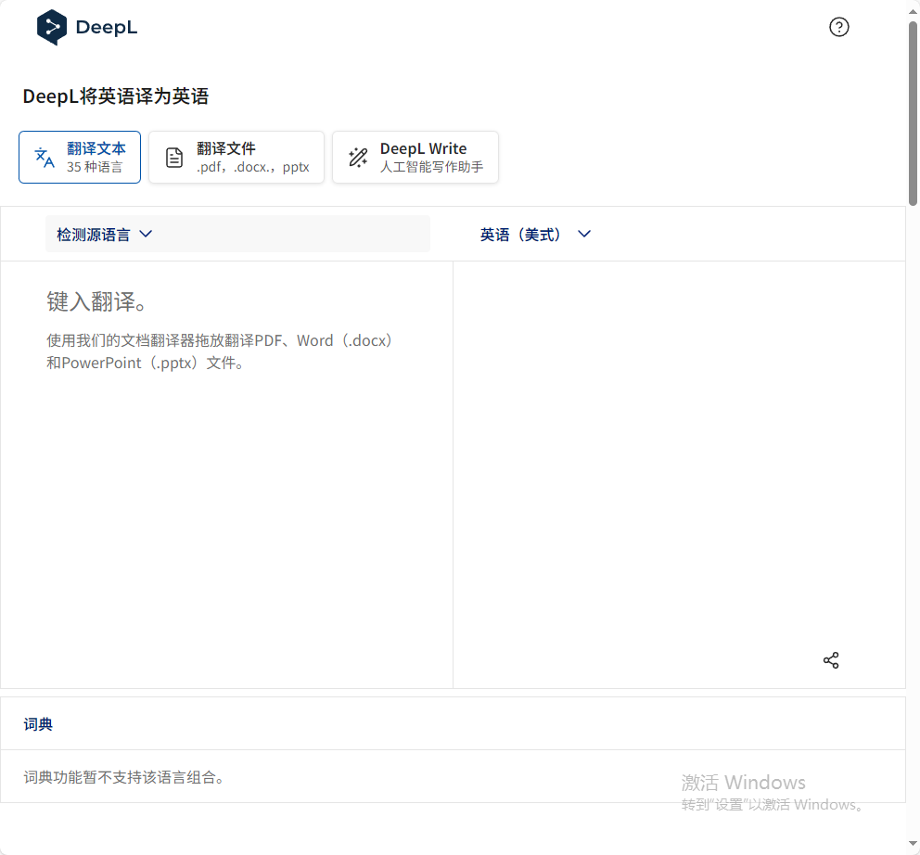The height and width of the screenshot is (855, 920).
Task: Click the 35 种语言 subtitle text
Action: point(95,167)
